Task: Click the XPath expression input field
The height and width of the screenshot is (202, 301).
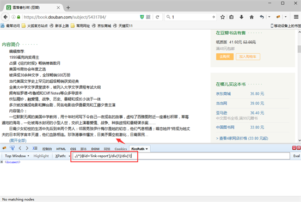Action: pos(181,156)
